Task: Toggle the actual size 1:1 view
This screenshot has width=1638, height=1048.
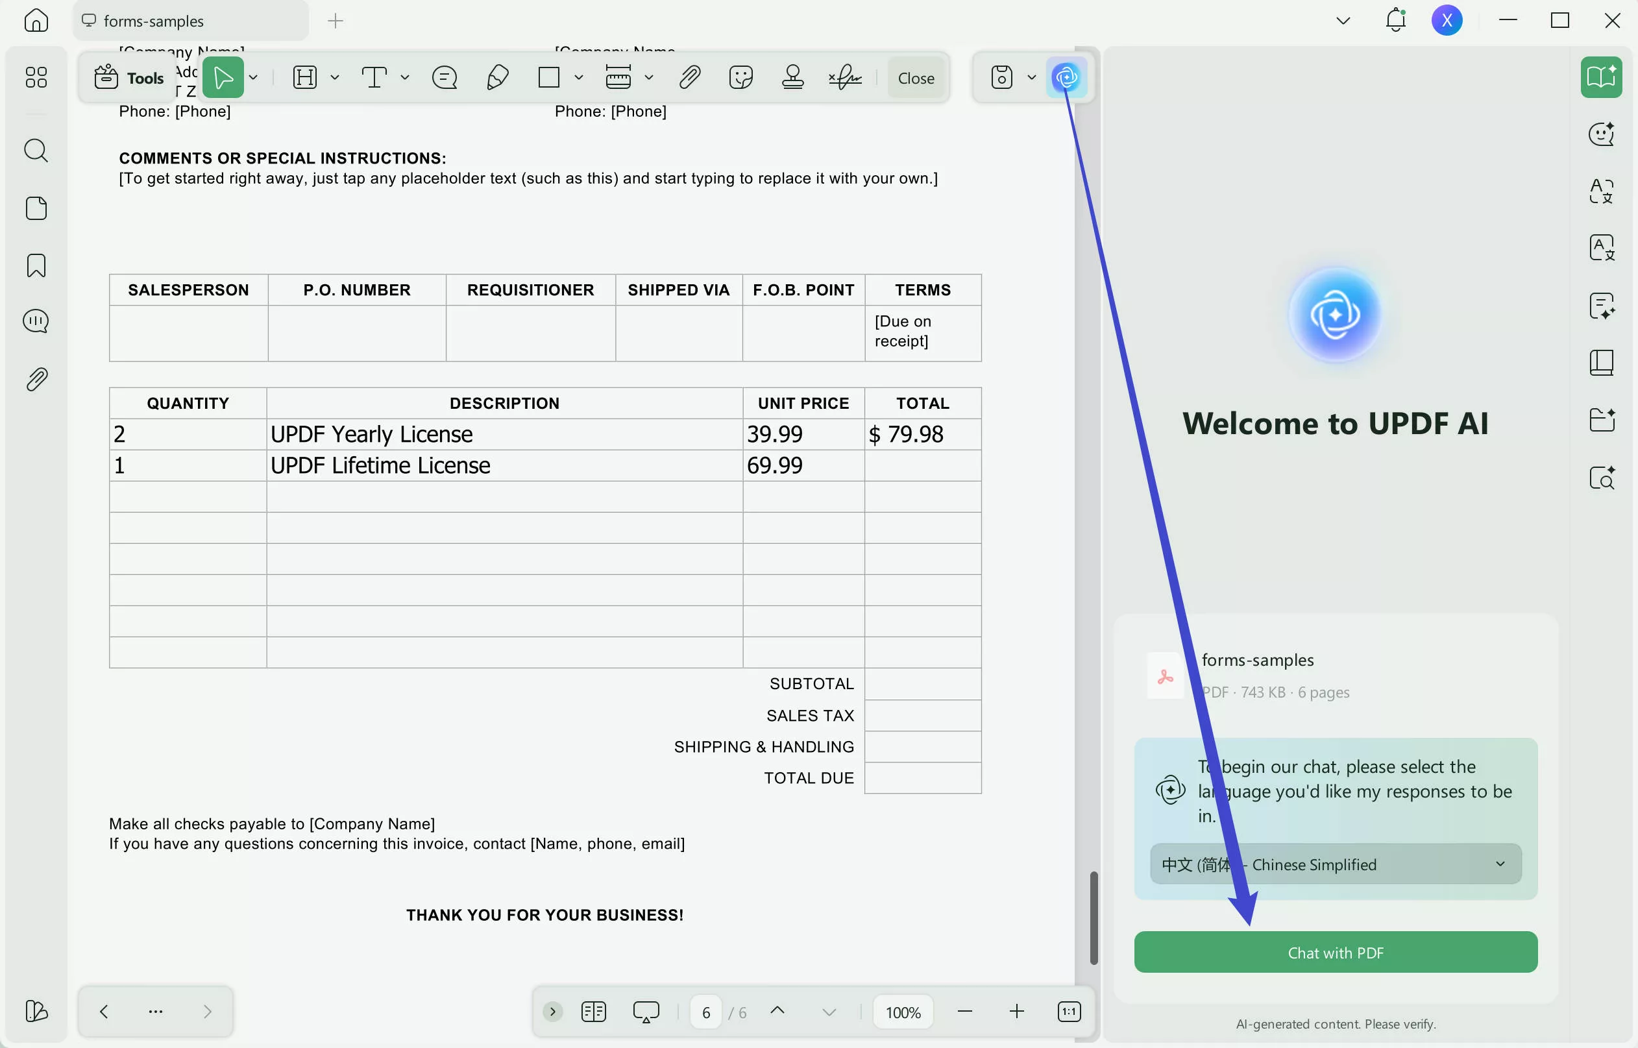Action: point(1068,1012)
